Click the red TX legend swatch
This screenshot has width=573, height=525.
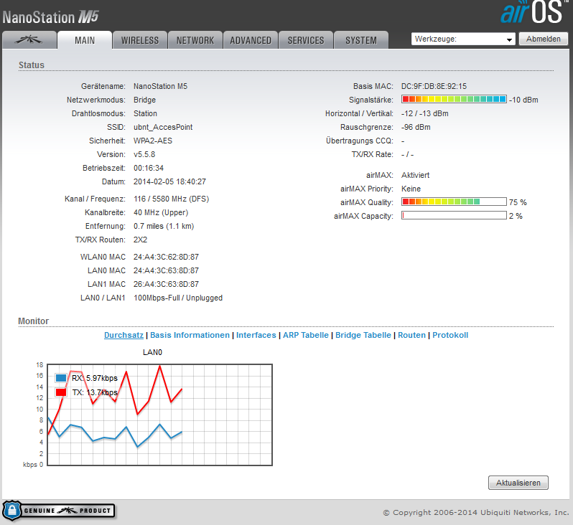point(61,392)
